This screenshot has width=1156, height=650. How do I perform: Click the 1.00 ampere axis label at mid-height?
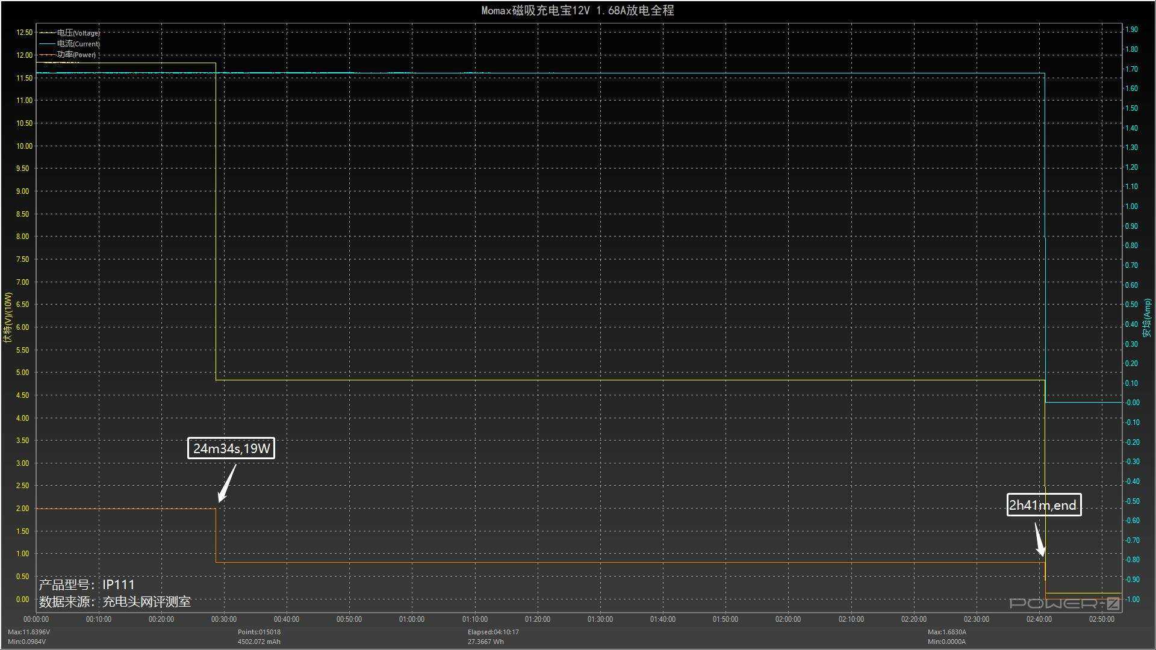(x=1131, y=206)
